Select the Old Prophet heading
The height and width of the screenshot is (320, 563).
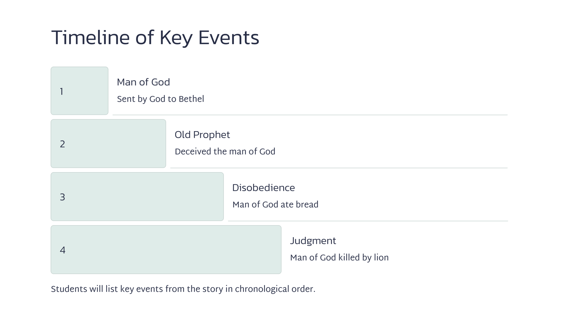click(x=202, y=135)
